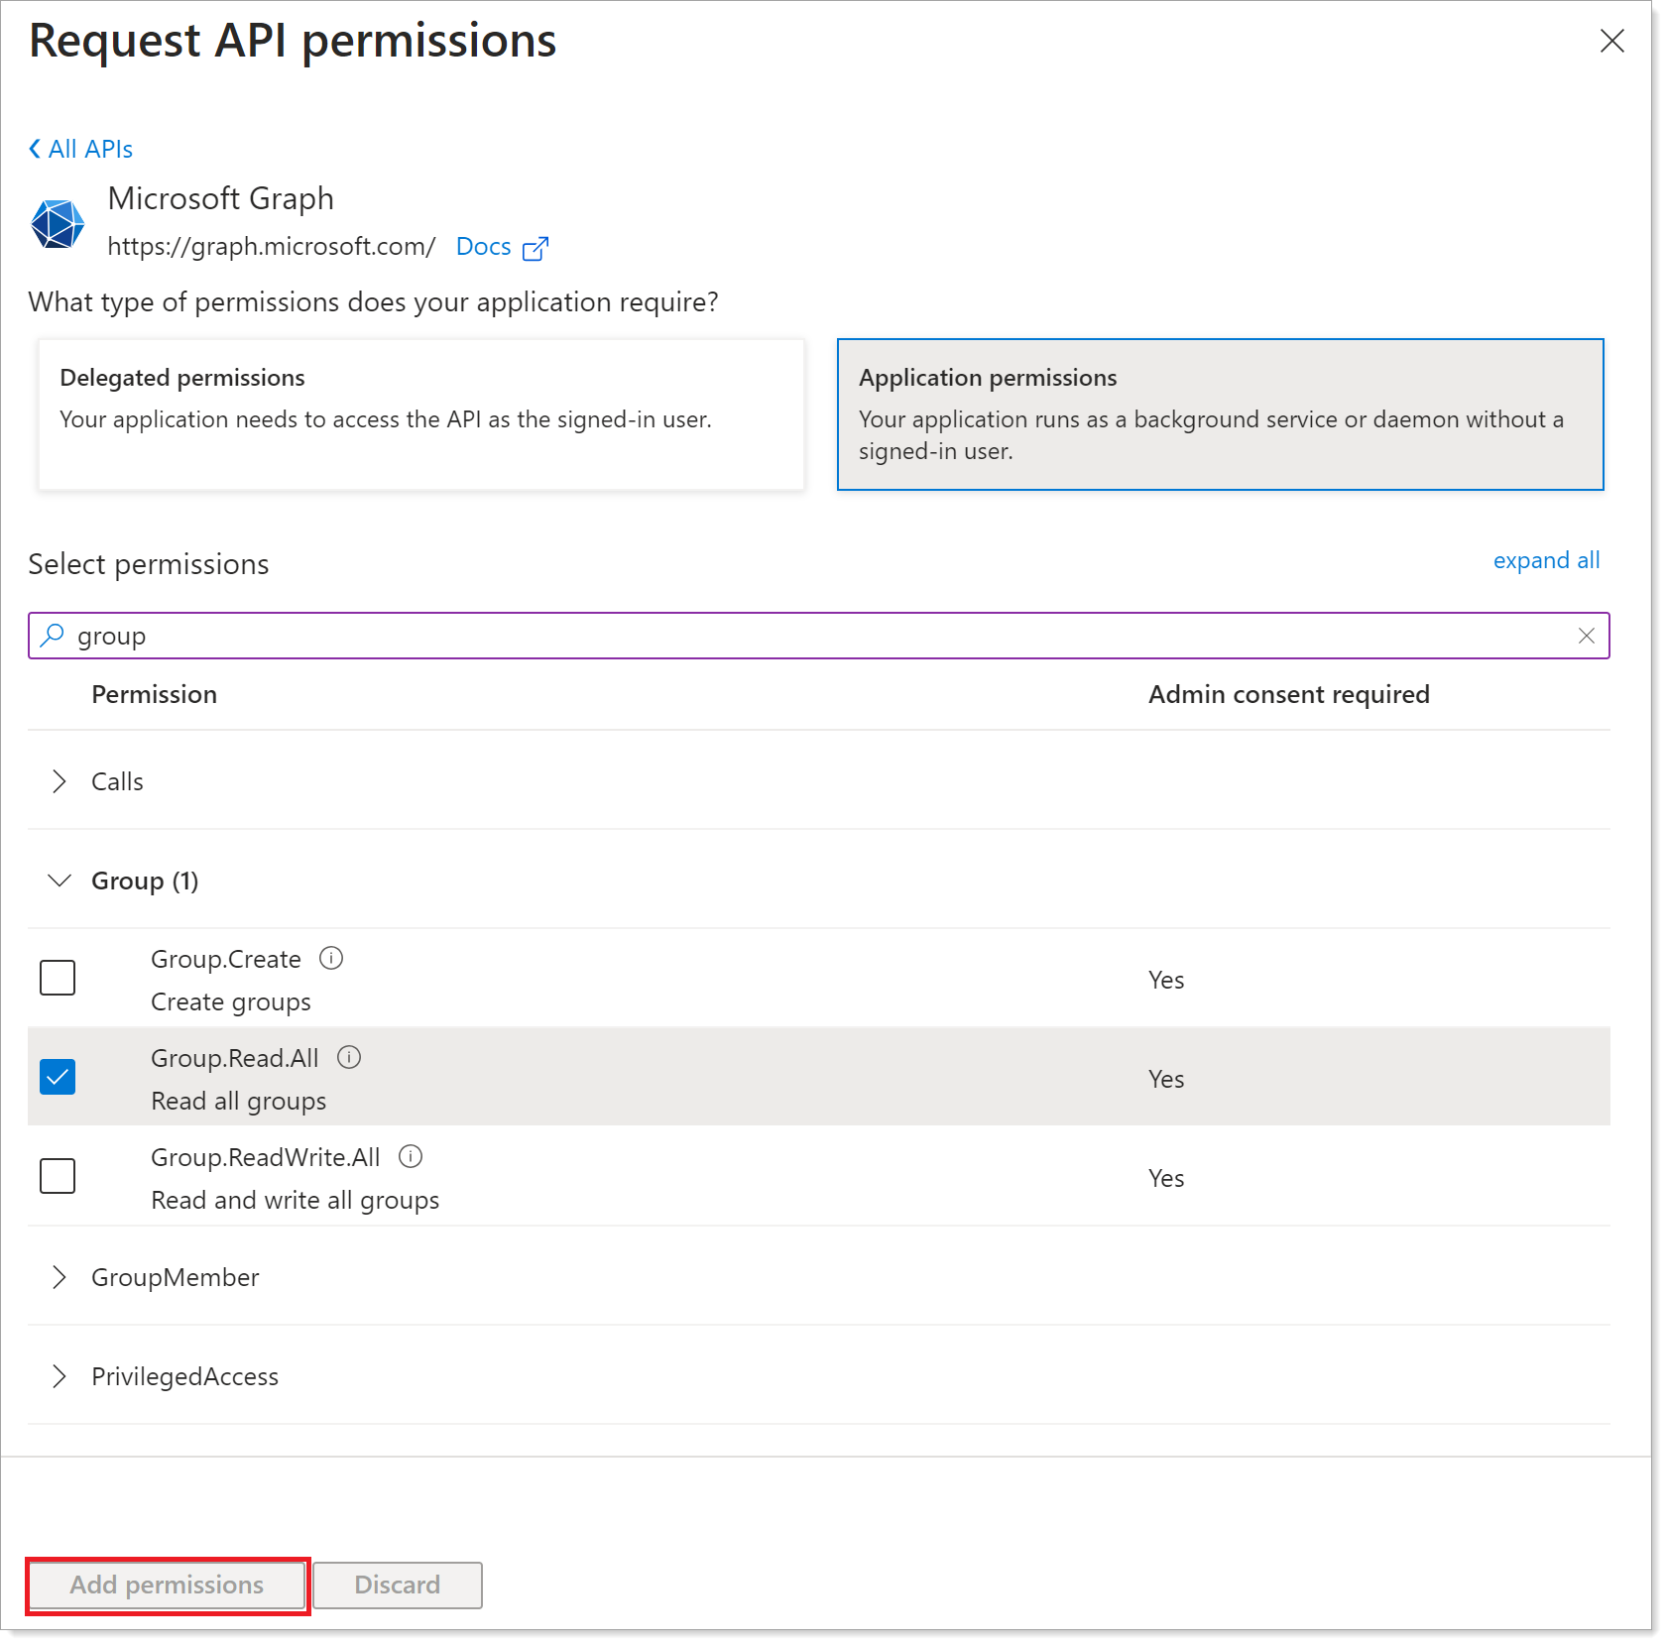Click the Yes value in Group.Read.All row
This screenshot has width=1667, height=1645.
pyautogui.click(x=1166, y=1079)
